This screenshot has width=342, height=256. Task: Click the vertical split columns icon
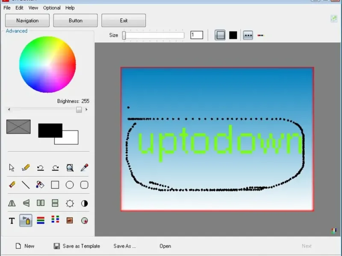point(41,203)
